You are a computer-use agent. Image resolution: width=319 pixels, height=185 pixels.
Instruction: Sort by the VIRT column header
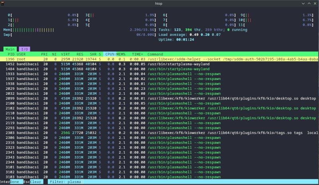pyautogui.click(x=65, y=54)
